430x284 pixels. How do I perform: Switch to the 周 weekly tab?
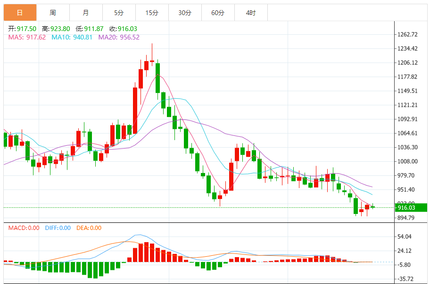pos(53,13)
